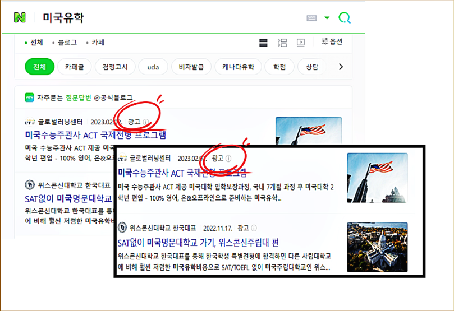Open 위스콘신대학교 한국대표 name in background results

coord(74,185)
